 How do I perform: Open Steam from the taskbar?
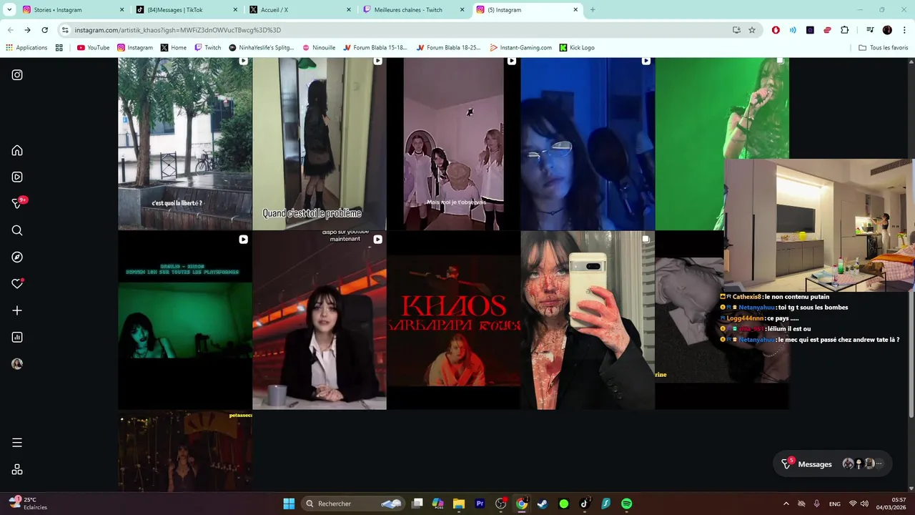543,504
